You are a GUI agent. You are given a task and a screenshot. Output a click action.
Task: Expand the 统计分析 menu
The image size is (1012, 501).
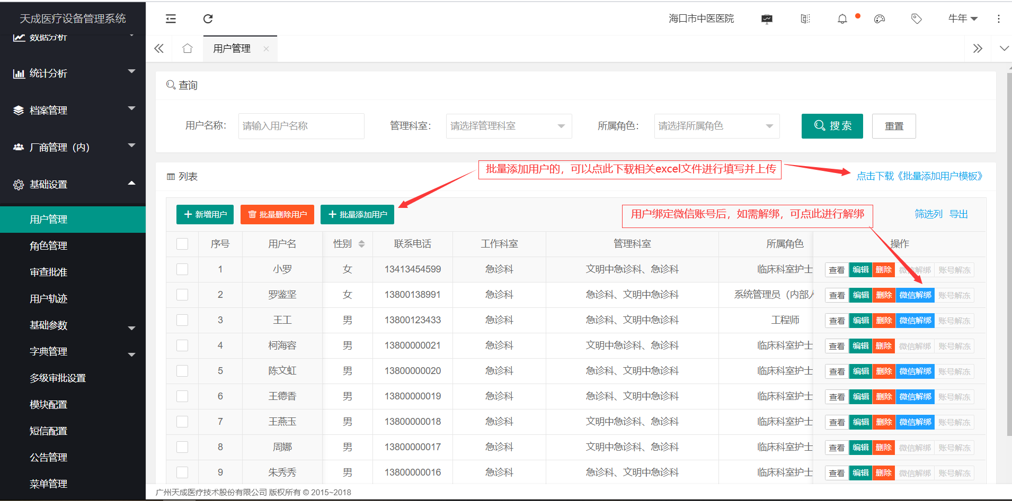[x=132, y=71]
